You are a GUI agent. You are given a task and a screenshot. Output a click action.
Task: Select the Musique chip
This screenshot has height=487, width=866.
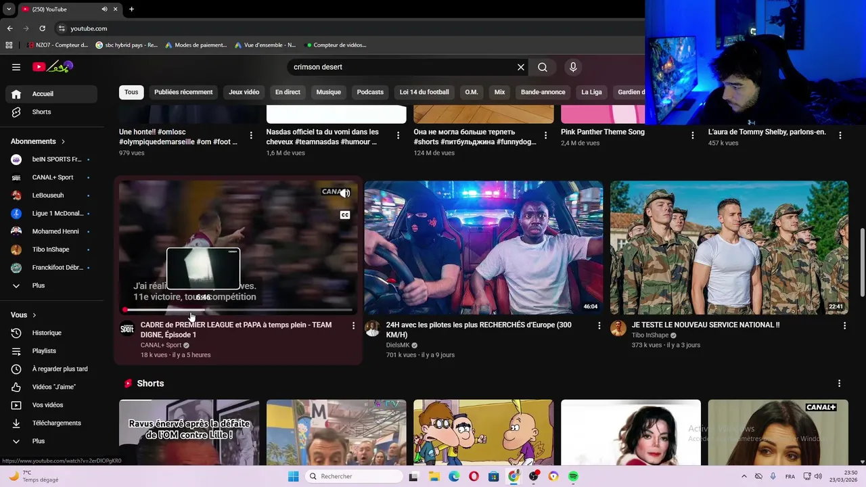(x=329, y=92)
